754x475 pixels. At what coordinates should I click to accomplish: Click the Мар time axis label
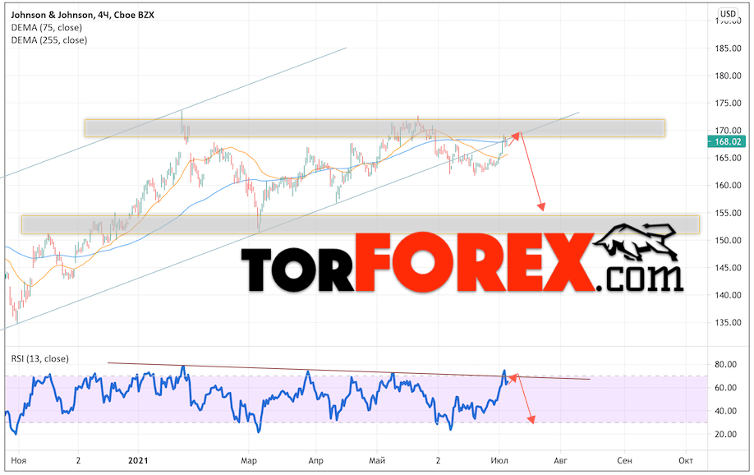[x=249, y=460]
